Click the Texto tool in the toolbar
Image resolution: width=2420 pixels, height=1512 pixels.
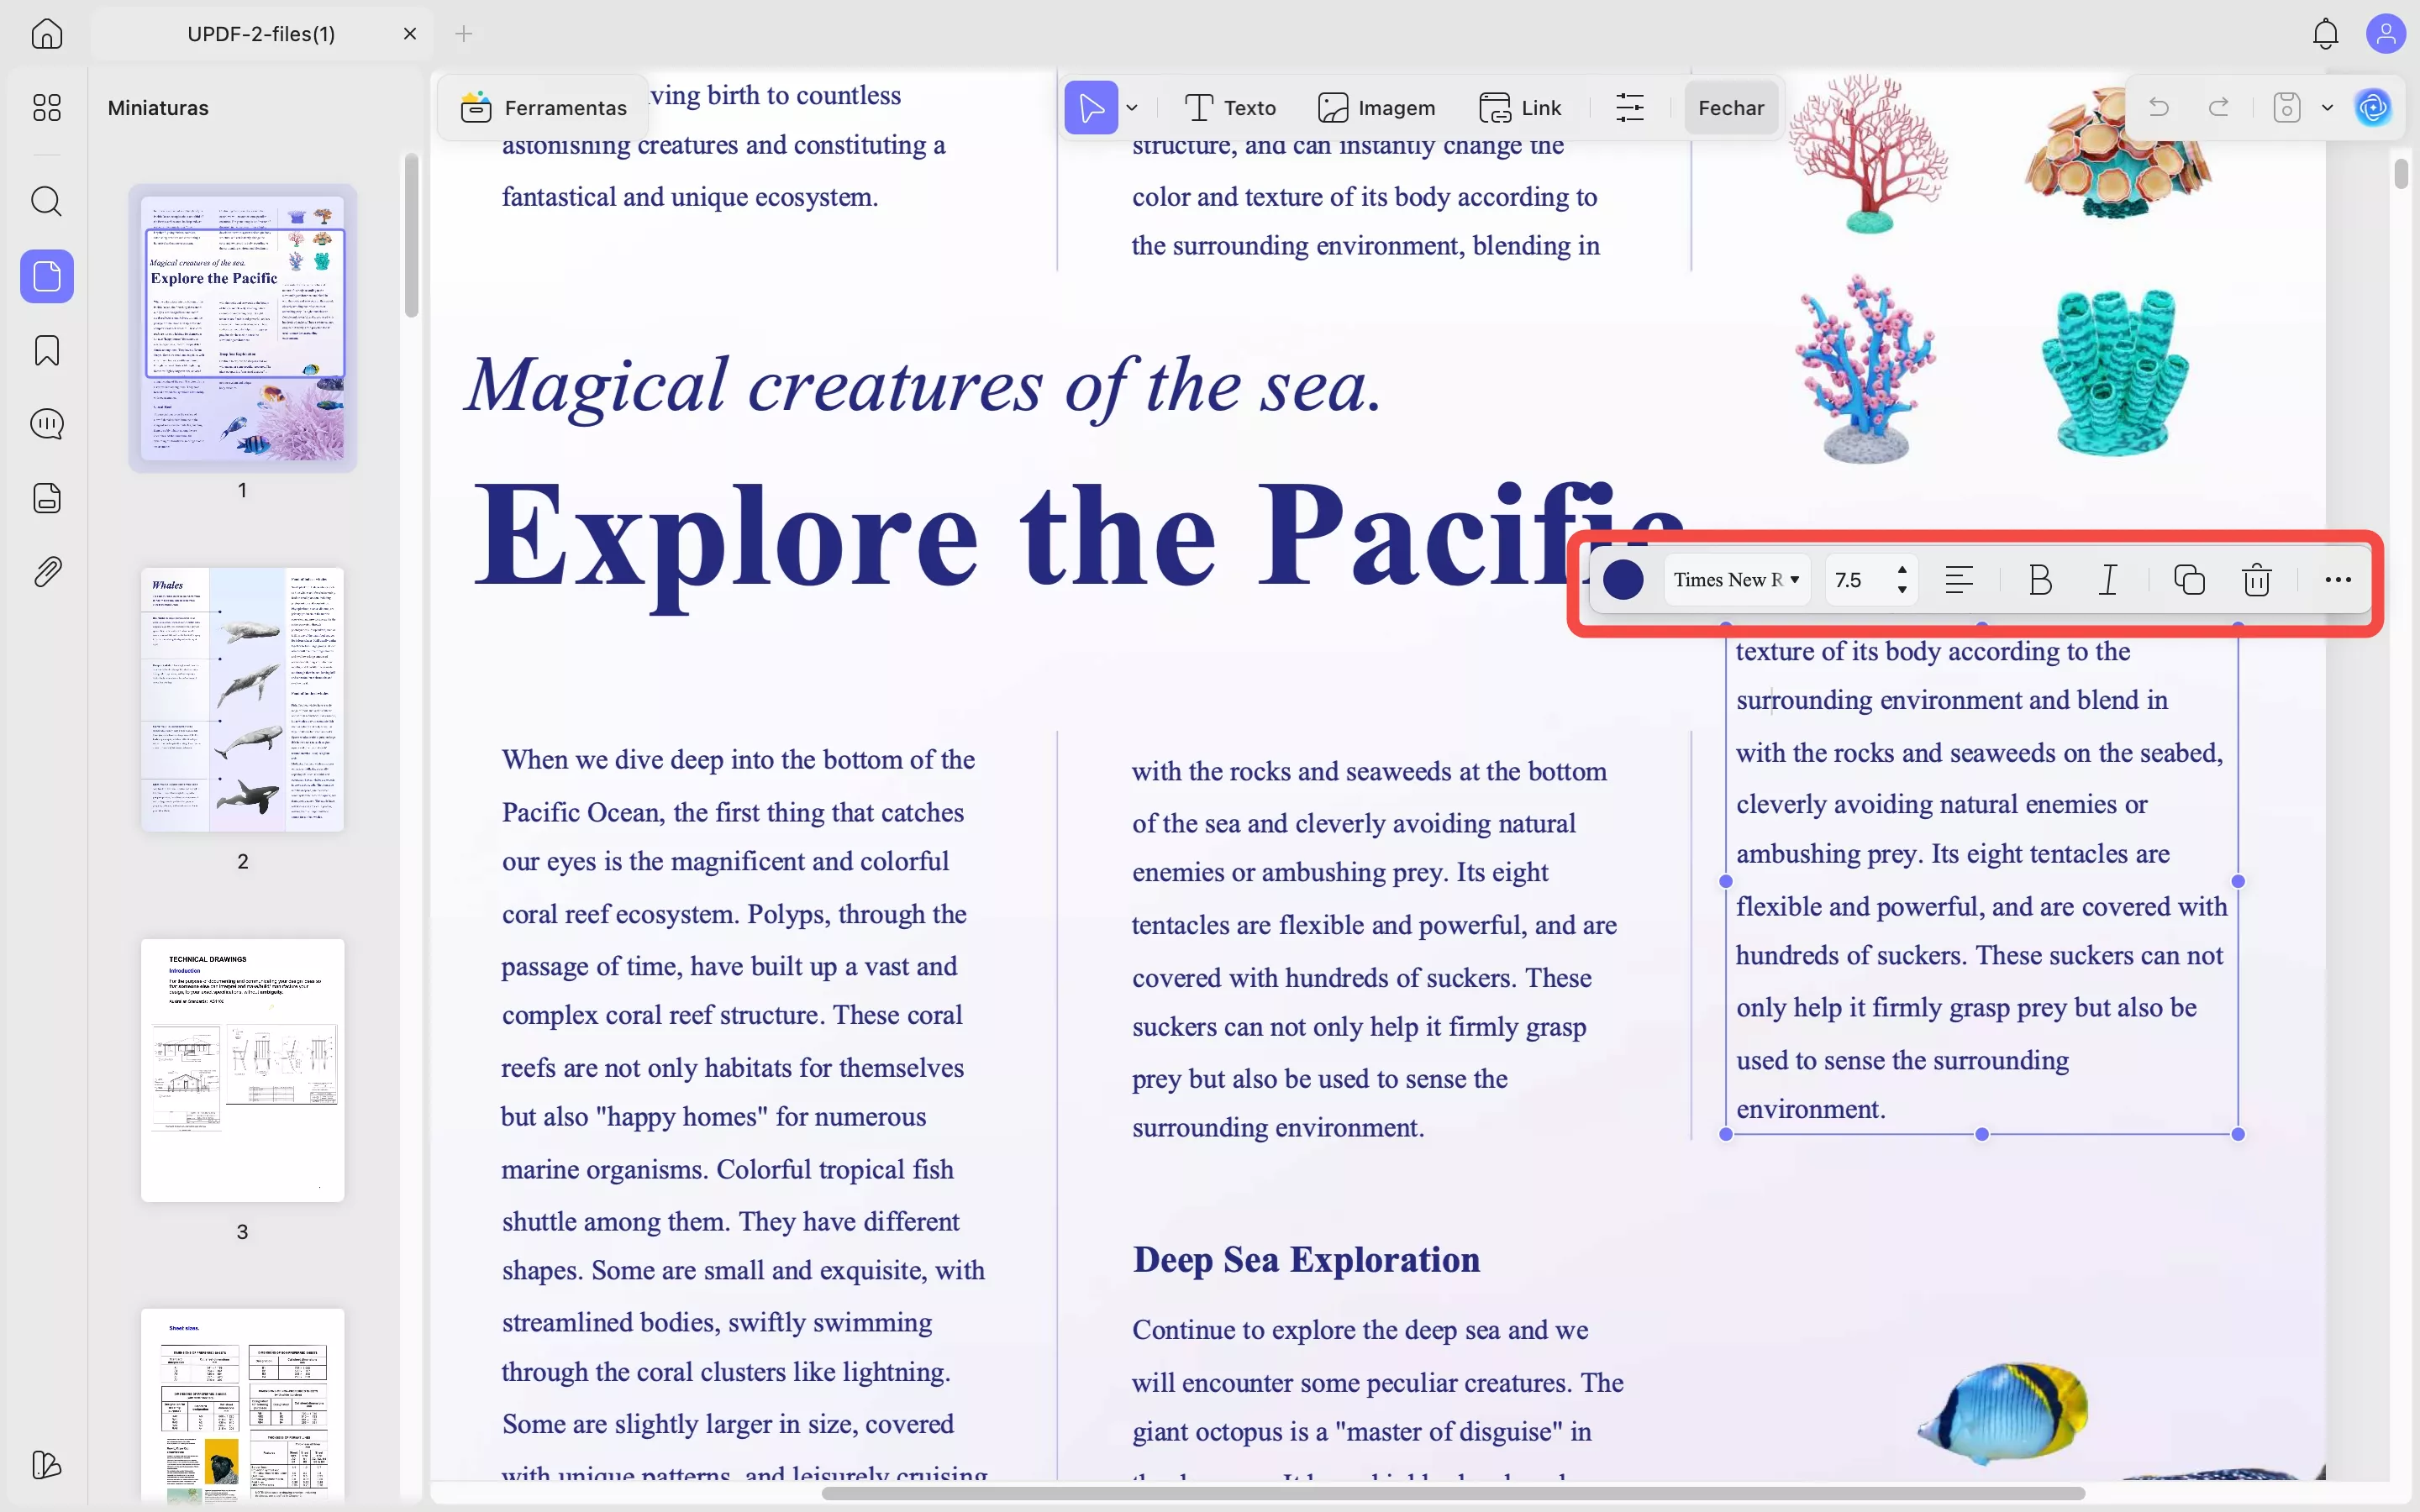1229,107
